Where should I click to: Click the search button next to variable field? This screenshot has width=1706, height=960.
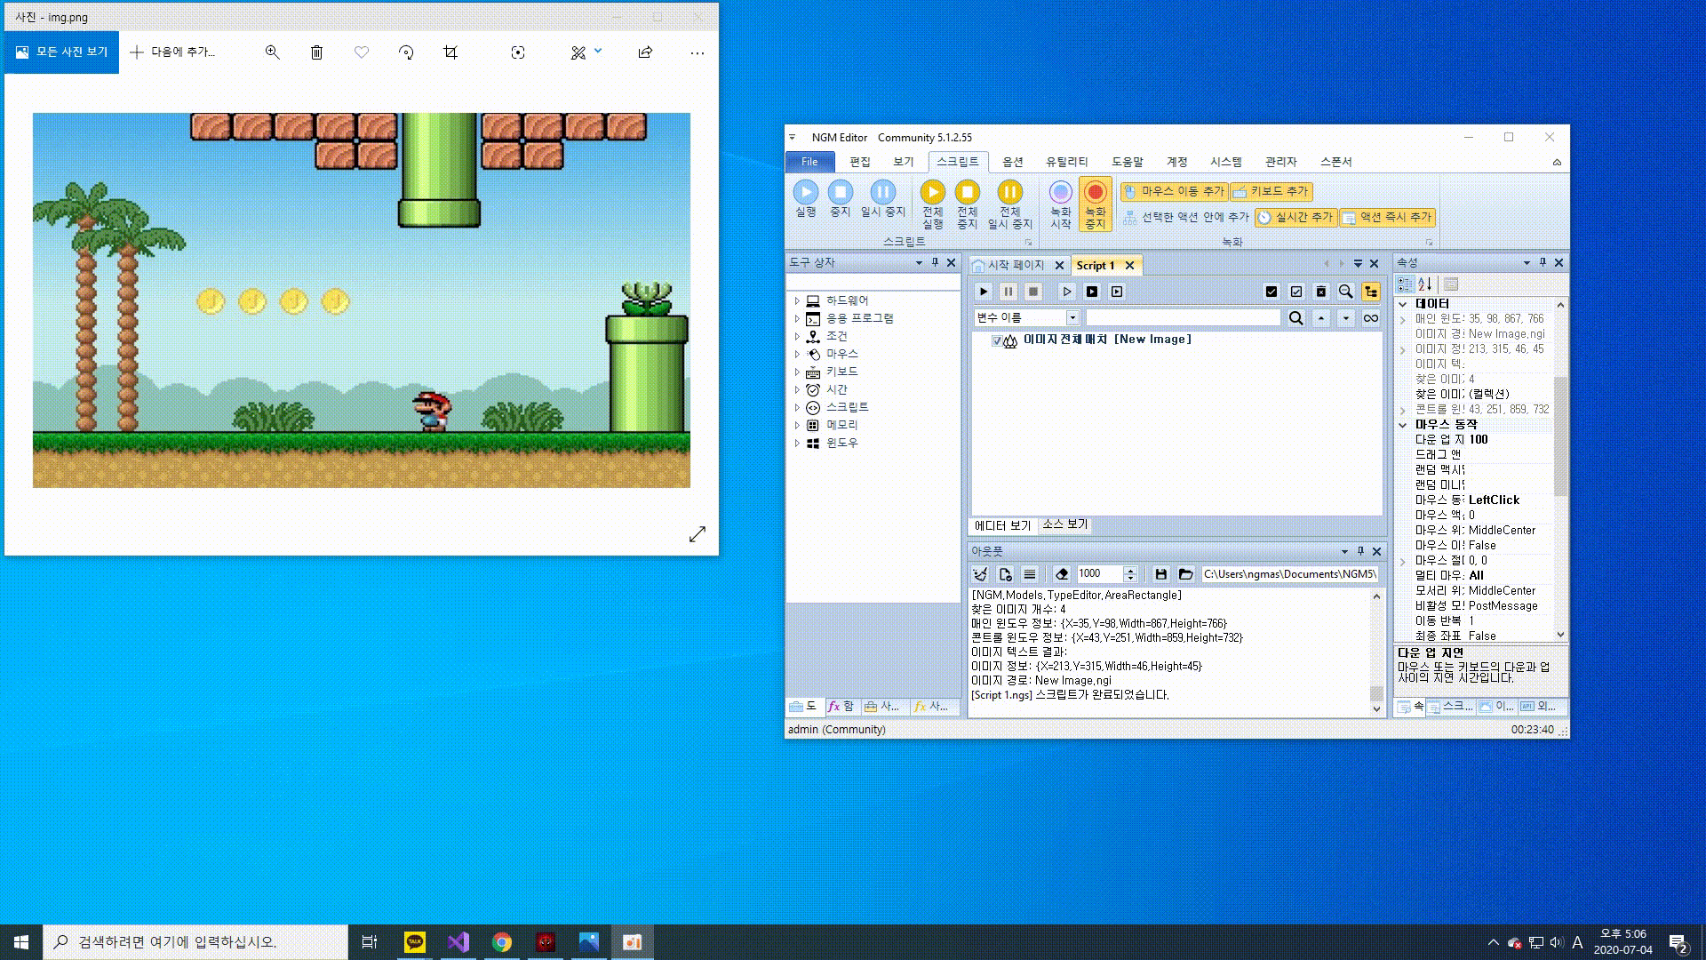pyautogui.click(x=1296, y=318)
